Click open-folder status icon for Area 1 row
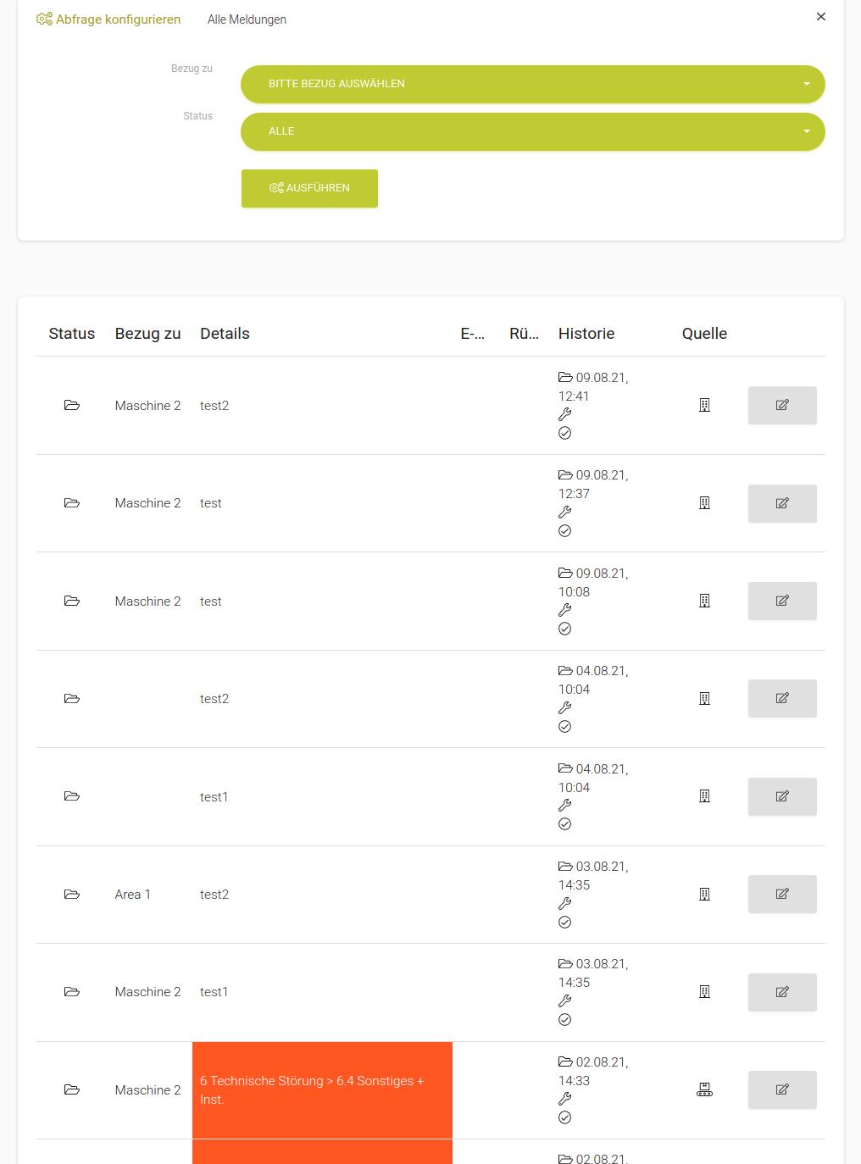The height and width of the screenshot is (1164, 861). click(72, 895)
